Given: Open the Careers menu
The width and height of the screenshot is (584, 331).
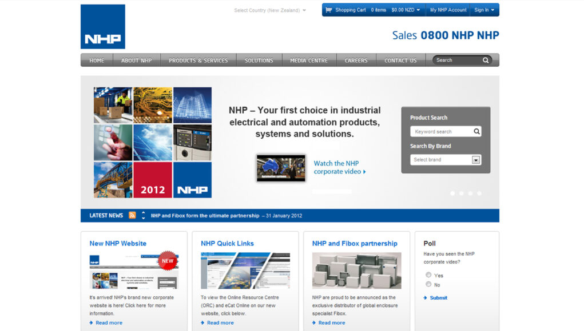Looking at the screenshot, I should [356, 60].
